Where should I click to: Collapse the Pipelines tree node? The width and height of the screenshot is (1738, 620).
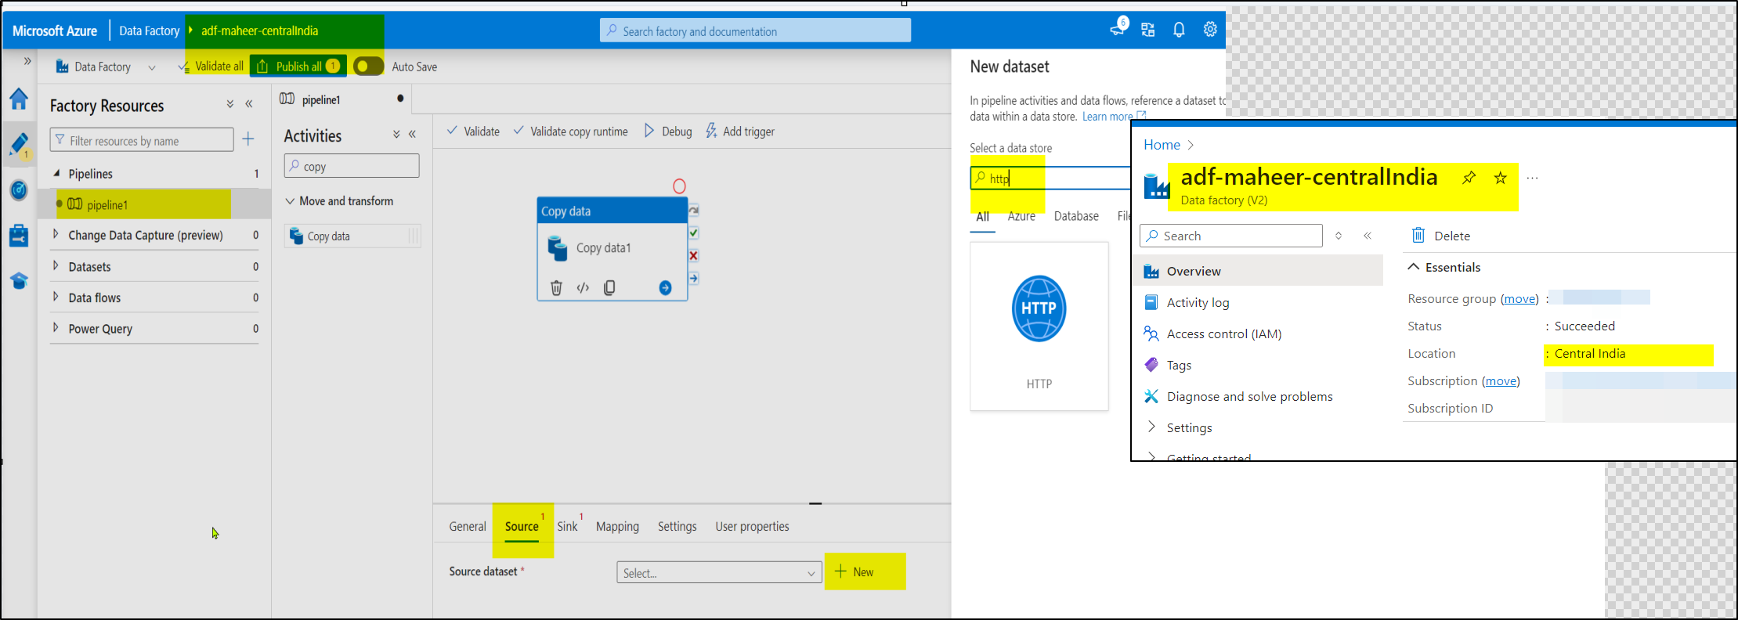click(56, 173)
